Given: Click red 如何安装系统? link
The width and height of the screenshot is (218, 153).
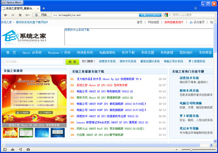Looking at the screenshot, I should [x=174, y=22].
